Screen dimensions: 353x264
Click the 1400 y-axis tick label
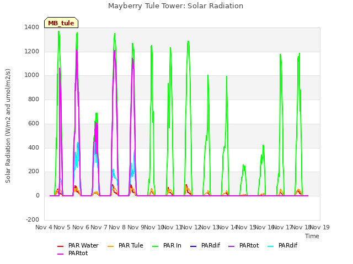[x=32, y=27]
